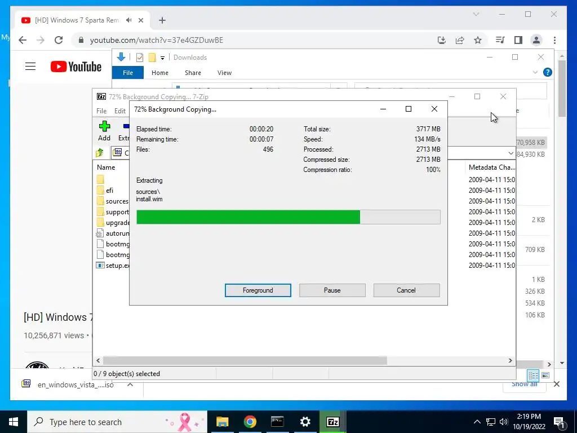
Task: Click 7-Zip up-folder arrow icon
Action: 99,152
